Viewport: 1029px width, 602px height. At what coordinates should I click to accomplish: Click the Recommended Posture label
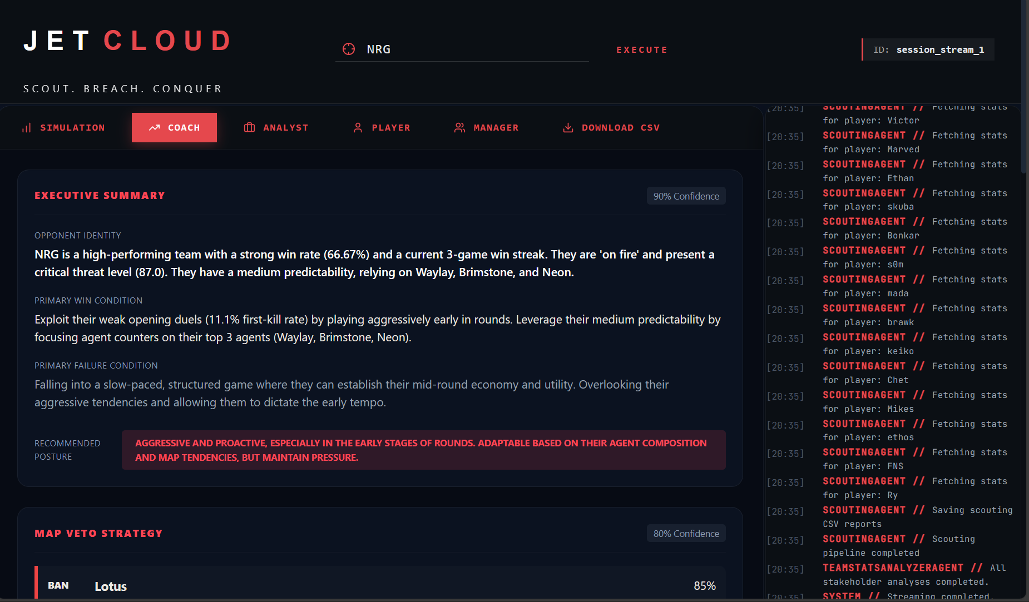click(x=67, y=450)
